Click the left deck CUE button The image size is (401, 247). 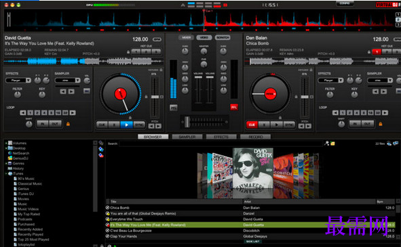click(x=102, y=125)
